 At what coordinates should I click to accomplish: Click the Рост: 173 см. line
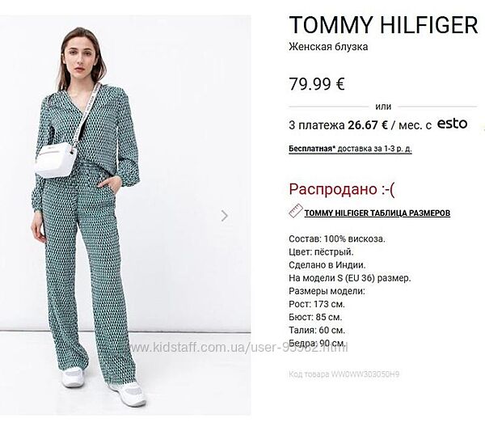[x=317, y=304]
